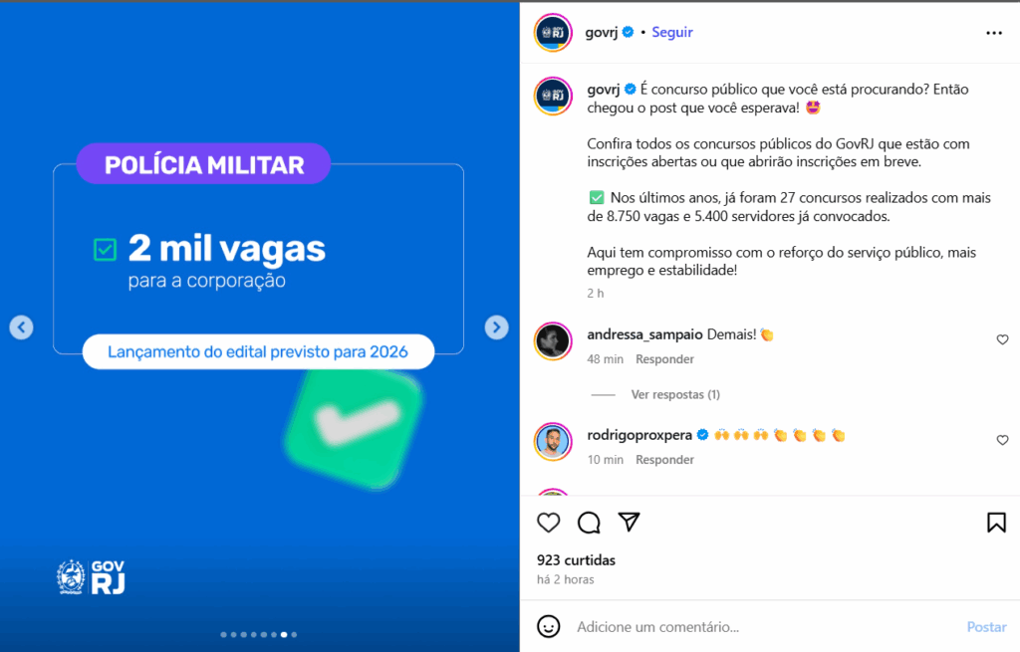Go to previous carousel slide

(x=22, y=326)
